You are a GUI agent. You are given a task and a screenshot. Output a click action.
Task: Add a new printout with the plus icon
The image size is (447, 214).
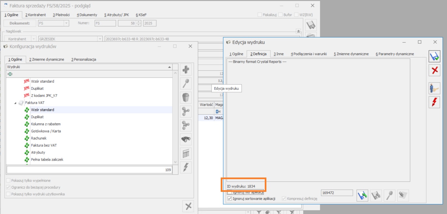tap(186, 70)
